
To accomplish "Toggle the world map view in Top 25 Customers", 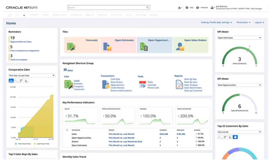I will tap(235, 137).
